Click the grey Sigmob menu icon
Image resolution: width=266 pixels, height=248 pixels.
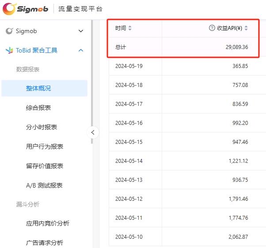9,31
